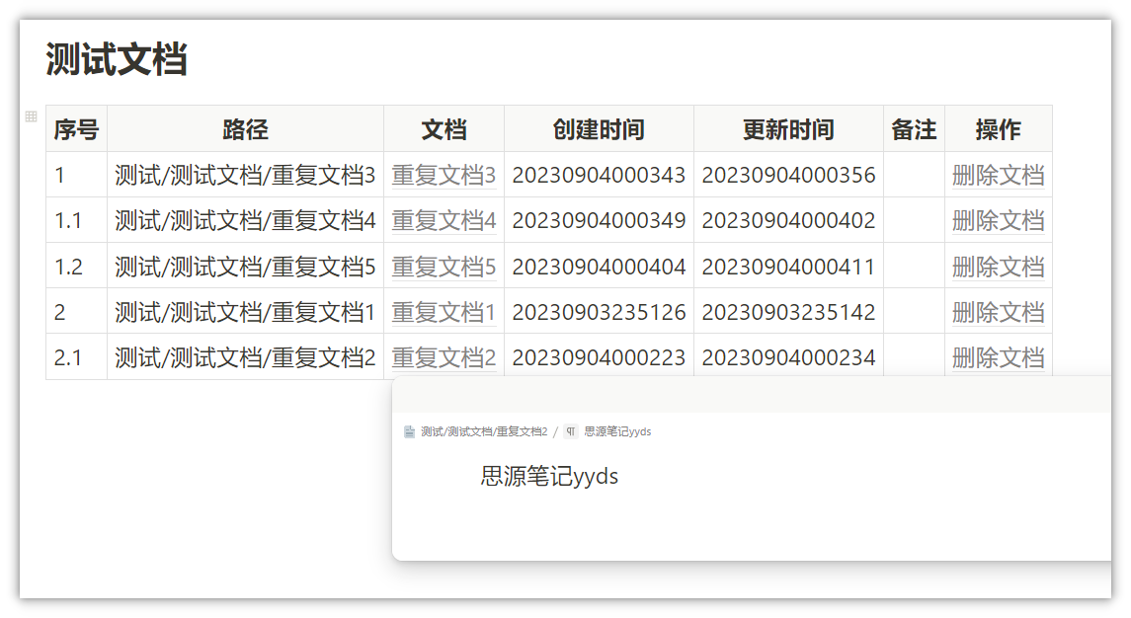
Task: Click the 测试文档 page title
Action: coord(117,59)
